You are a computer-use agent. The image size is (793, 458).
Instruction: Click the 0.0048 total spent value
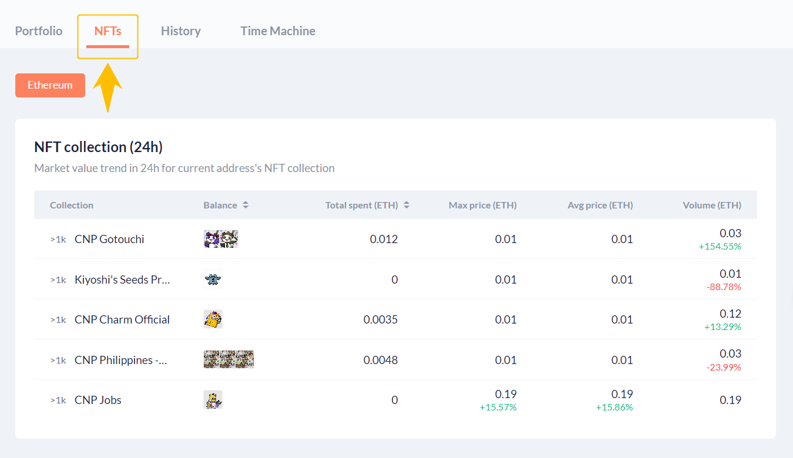[381, 360]
